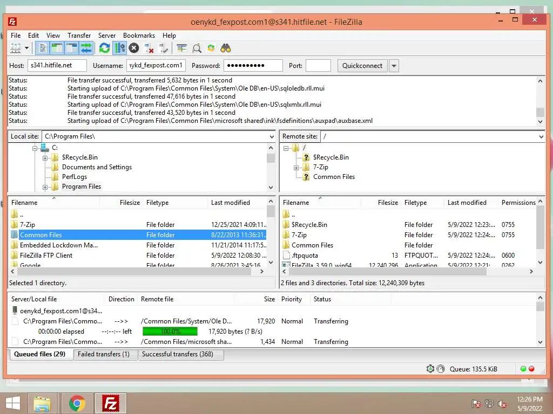Click the Port input field
This screenshot has width=553, height=414.
coord(318,65)
